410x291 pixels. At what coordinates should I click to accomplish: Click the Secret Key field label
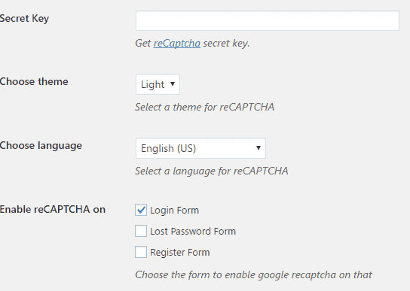24,19
